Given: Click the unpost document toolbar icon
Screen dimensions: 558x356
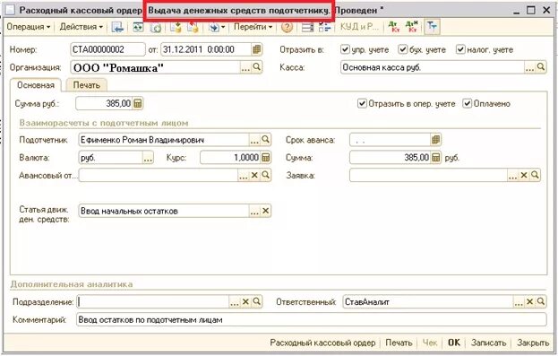Looking at the screenshot, I should tap(193, 27).
